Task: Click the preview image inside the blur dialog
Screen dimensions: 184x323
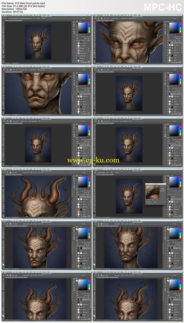Action: pos(153,192)
